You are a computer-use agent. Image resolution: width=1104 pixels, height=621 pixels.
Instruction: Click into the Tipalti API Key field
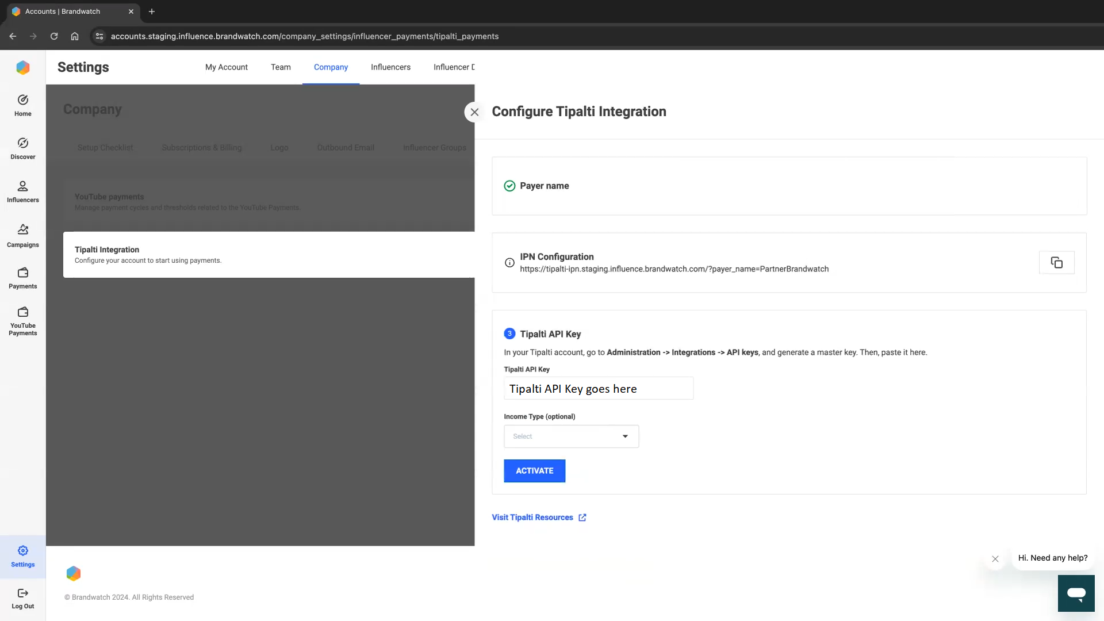[599, 388]
